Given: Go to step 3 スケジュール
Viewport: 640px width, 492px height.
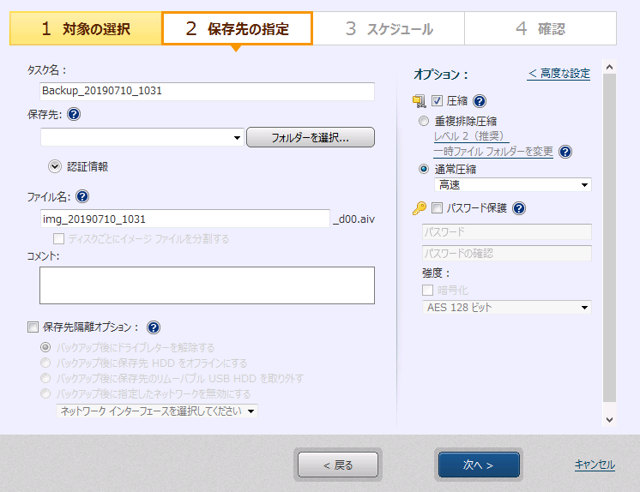Looking at the screenshot, I should tap(389, 28).
